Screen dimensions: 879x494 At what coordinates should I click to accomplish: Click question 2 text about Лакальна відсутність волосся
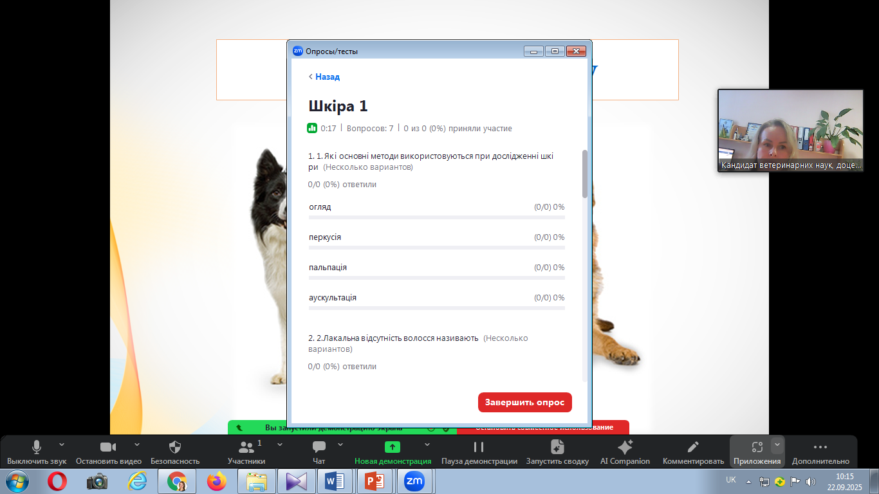pyautogui.click(x=398, y=338)
